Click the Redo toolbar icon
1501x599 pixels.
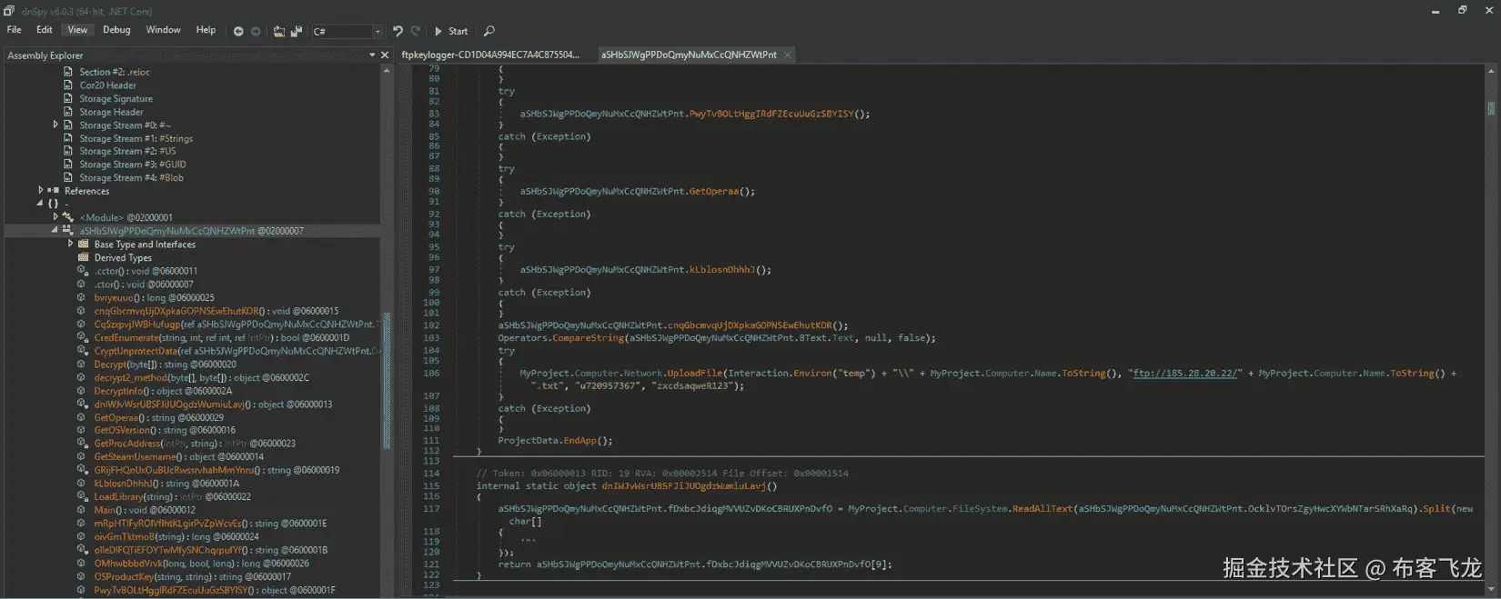[416, 31]
